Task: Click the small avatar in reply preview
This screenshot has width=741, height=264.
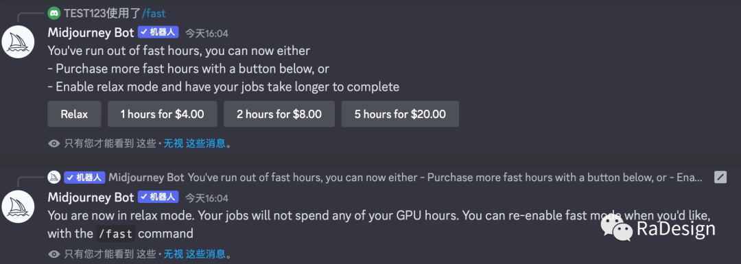Action: [54, 177]
